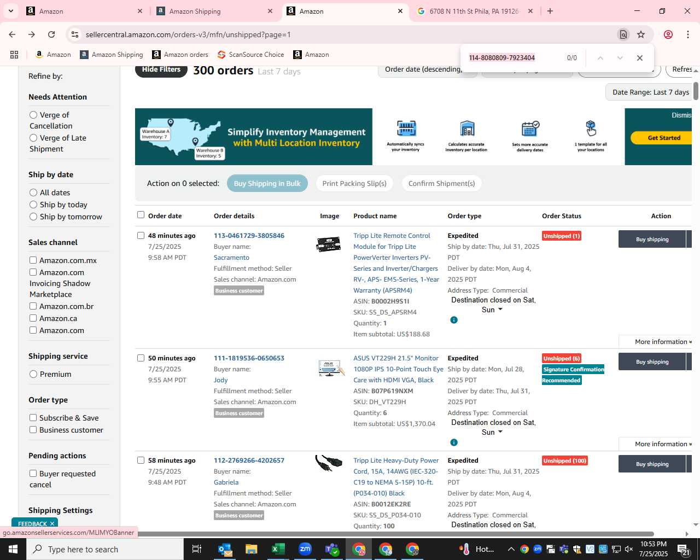Click Print Packing Slip(s)
This screenshot has width=700, height=560.
click(354, 183)
